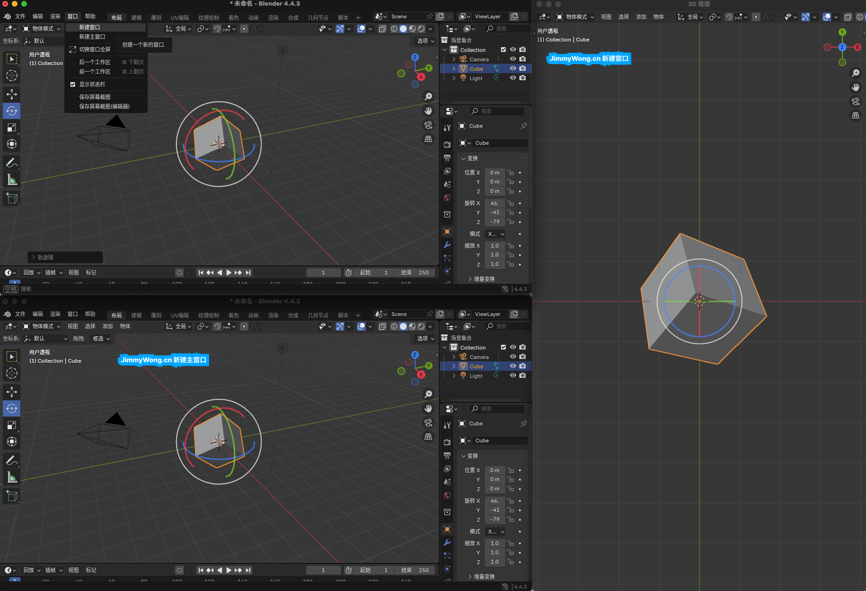Viewport: 866px width, 591px height.
Task: Open Modifiers wrench tab in top properties panel
Action: (x=447, y=245)
